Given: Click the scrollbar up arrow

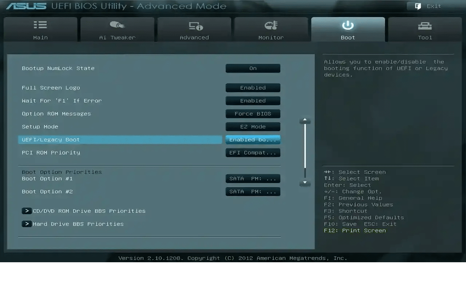Looking at the screenshot, I should pyautogui.click(x=305, y=121).
